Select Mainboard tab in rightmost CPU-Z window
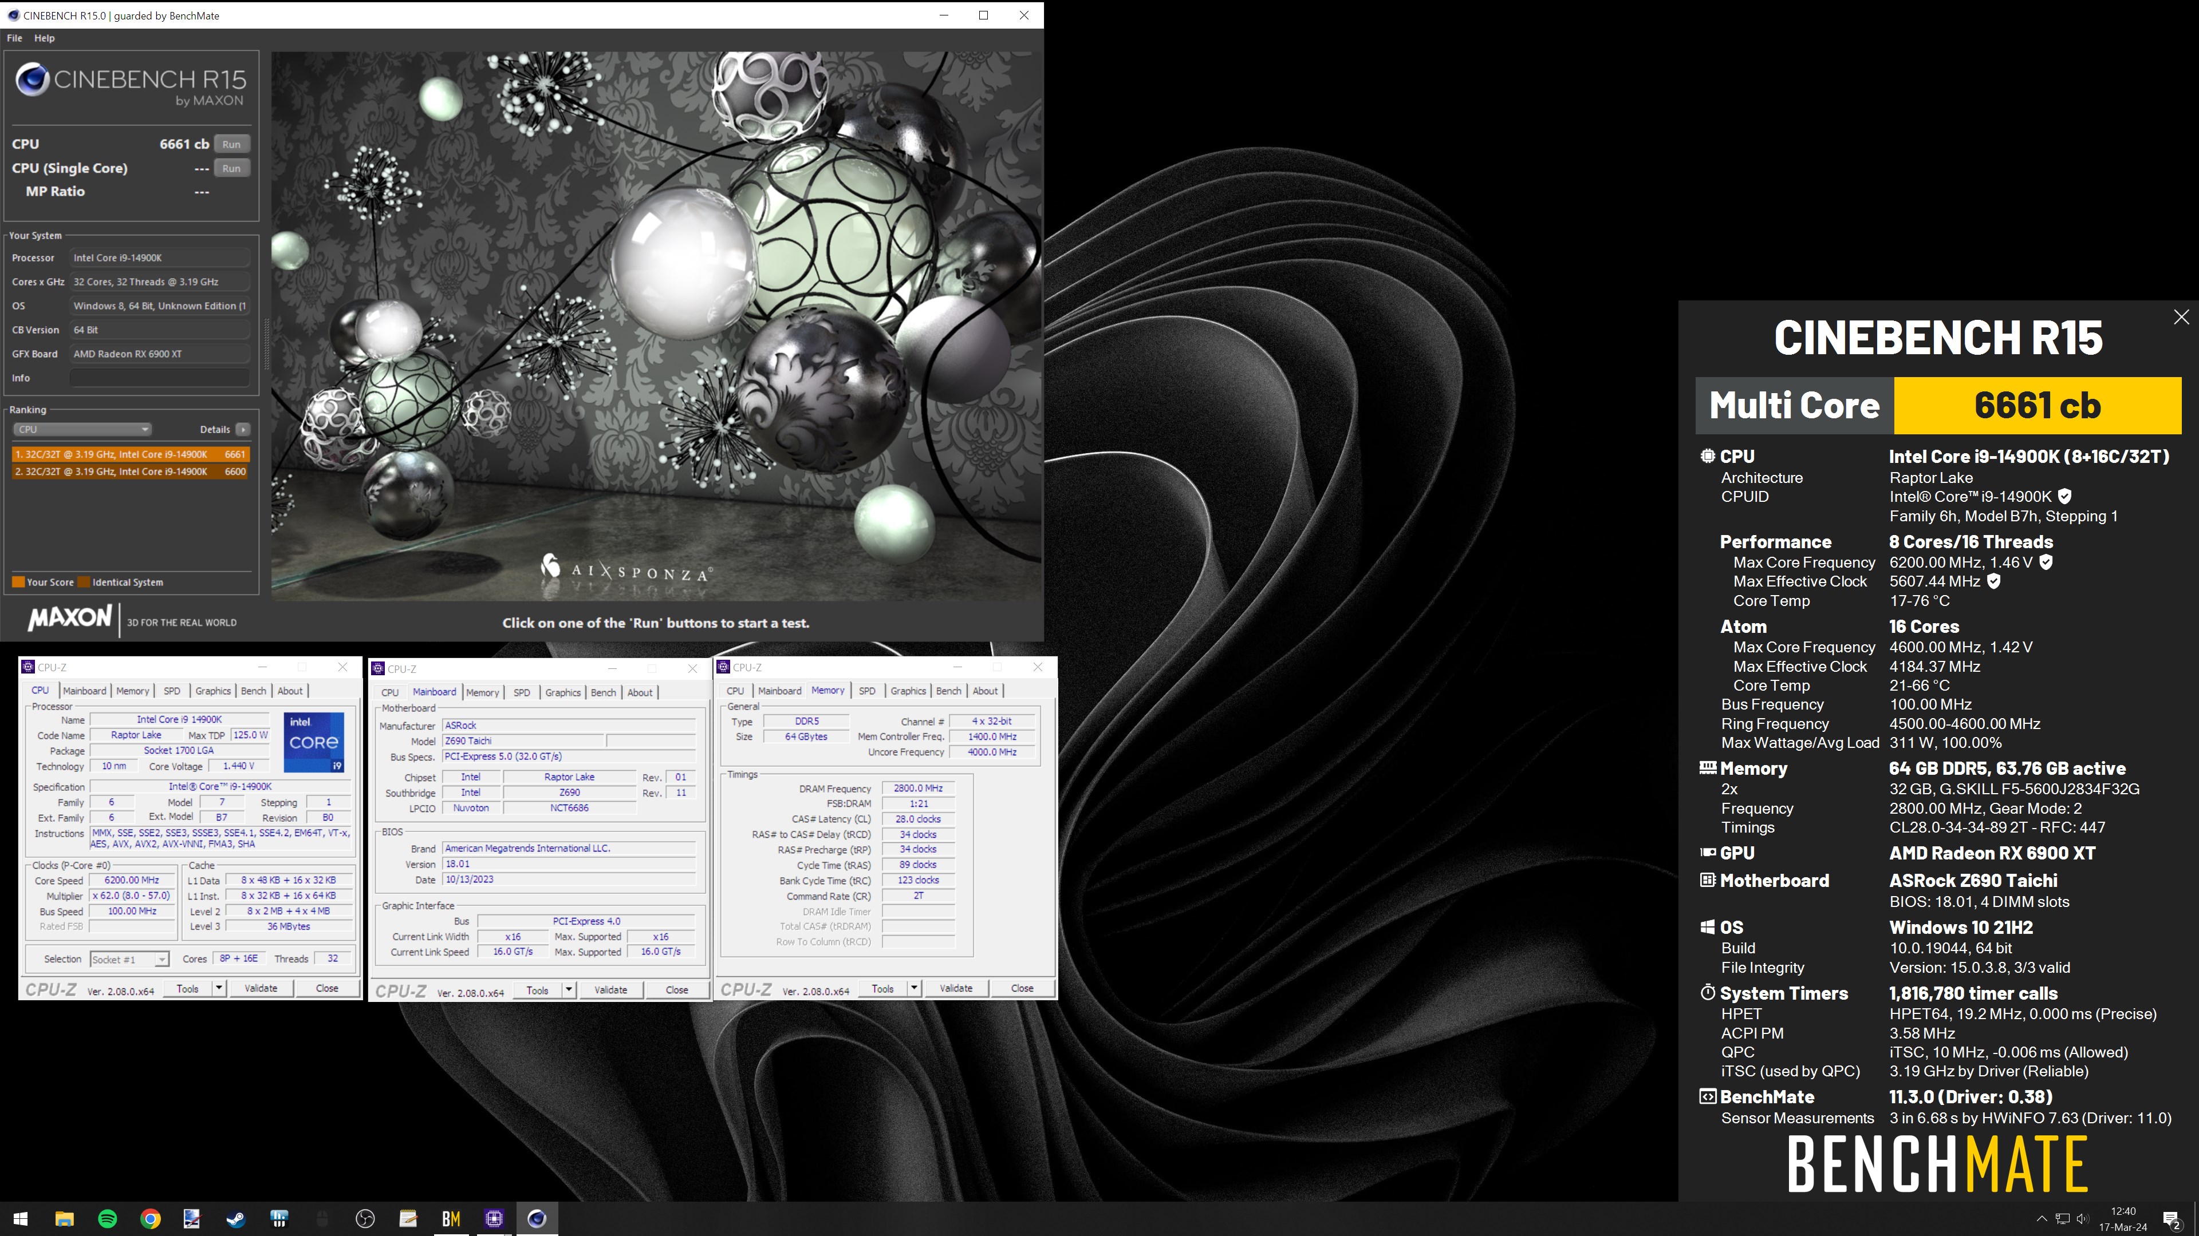The width and height of the screenshot is (2199, 1236). (779, 691)
